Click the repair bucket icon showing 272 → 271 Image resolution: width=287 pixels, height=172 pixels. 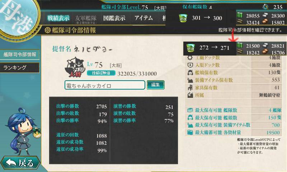(x=190, y=48)
